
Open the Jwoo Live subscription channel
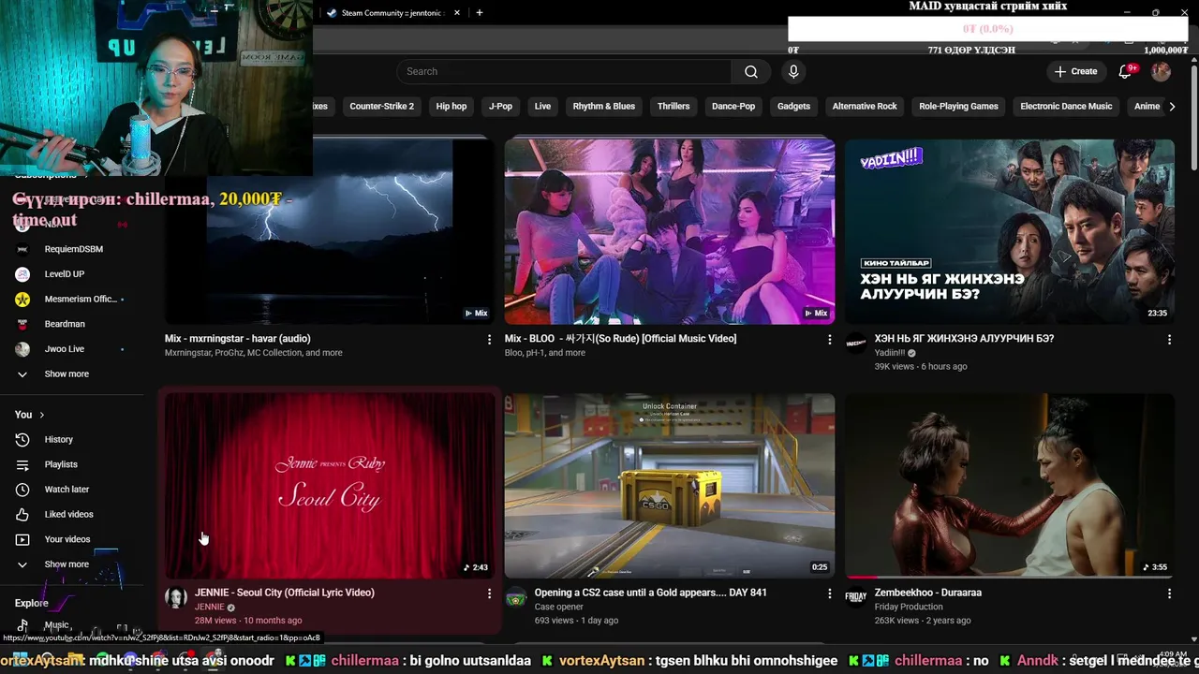point(73,349)
